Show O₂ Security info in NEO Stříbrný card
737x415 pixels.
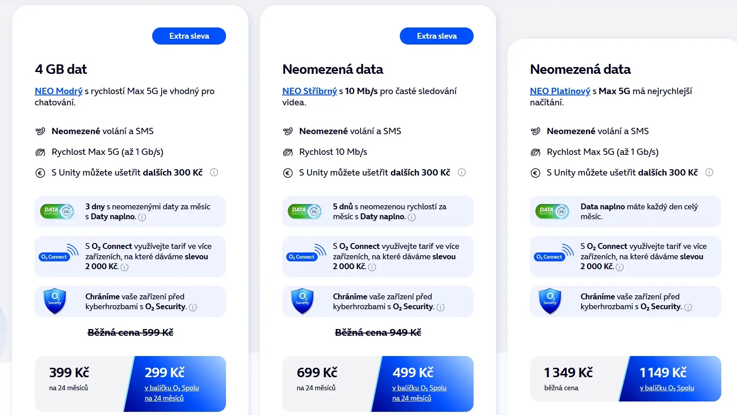point(441,307)
